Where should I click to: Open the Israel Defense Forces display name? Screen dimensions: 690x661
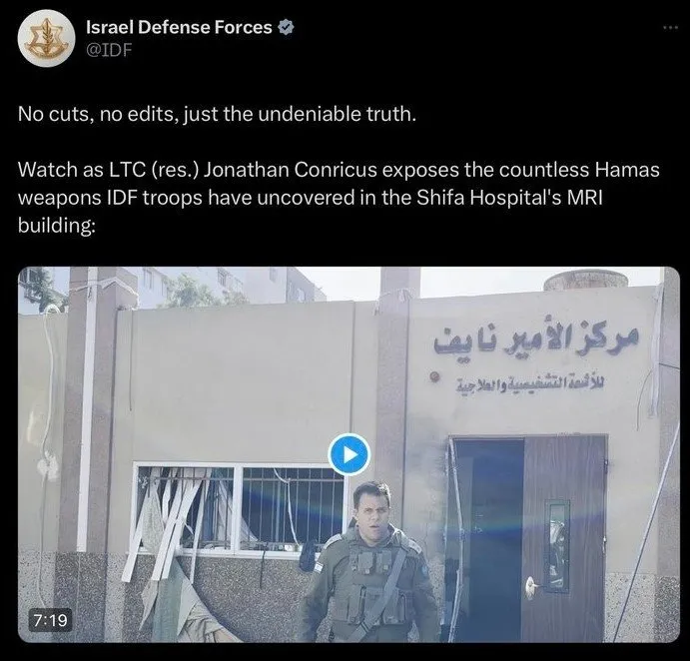pos(179,27)
